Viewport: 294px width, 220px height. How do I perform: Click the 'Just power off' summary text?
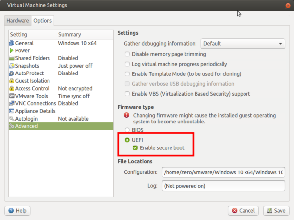75,66
